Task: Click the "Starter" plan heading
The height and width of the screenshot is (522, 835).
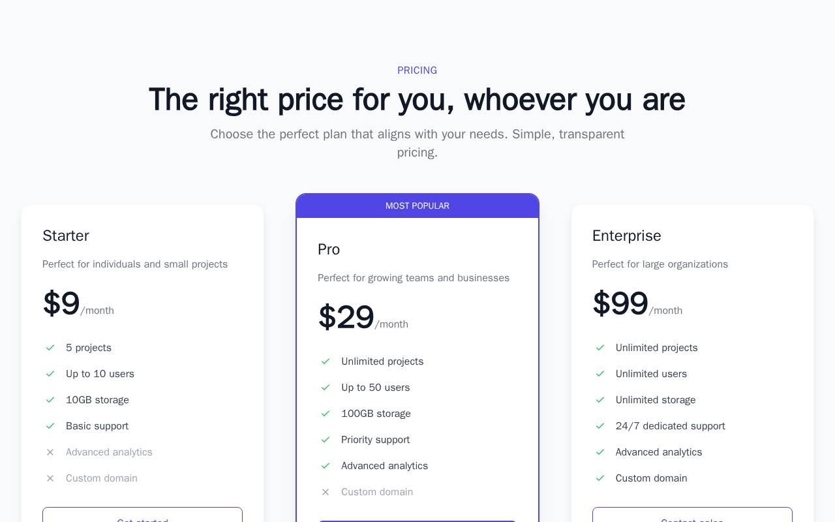Action: coord(66,236)
